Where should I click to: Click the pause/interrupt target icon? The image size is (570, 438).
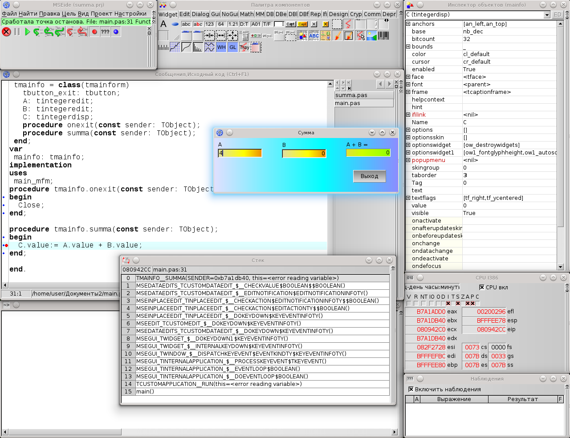tap(17, 32)
